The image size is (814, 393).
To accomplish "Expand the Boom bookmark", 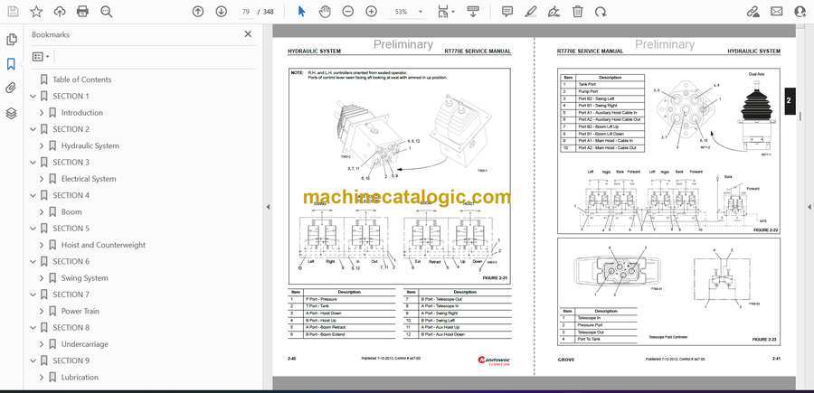I will click(x=42, y=211).
